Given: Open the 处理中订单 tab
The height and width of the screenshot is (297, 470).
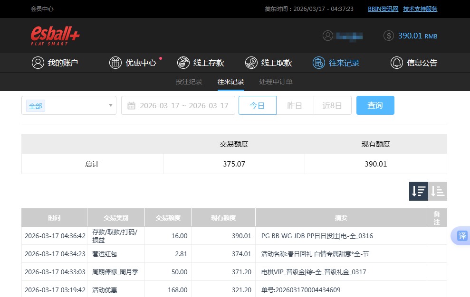Looking at the screenshot, I should tap(276, 82).
